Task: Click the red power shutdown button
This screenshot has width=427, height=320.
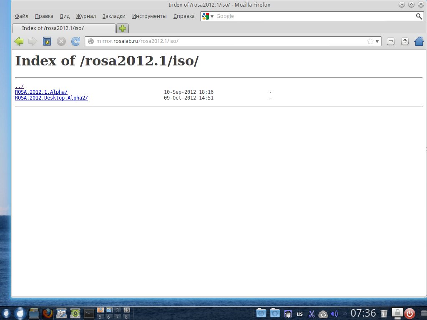Action: pos(409,313)
